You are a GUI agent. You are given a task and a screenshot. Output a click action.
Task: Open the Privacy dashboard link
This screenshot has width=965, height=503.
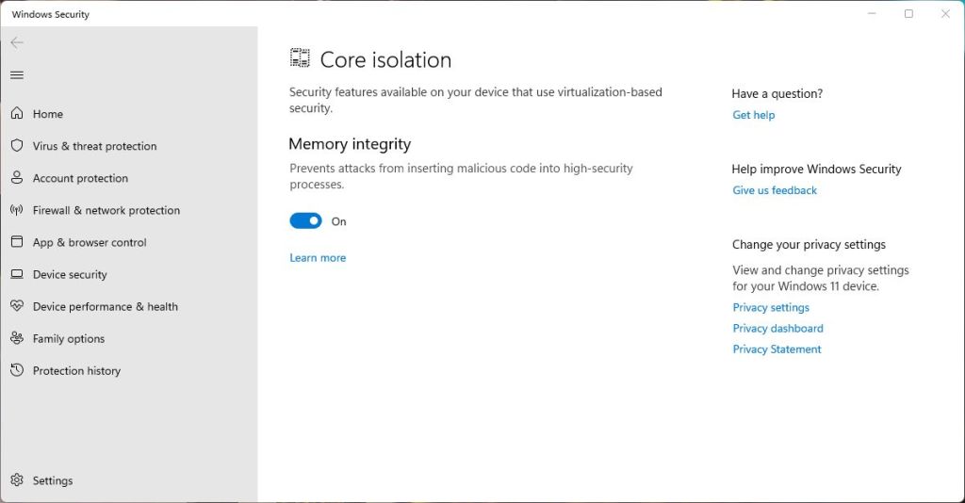[778, 329]
